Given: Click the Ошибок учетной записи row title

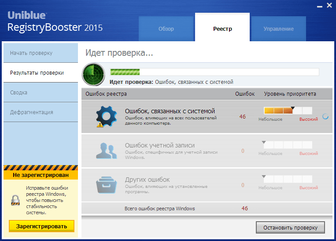Looking at the screenshot, I should click(x=160, y=145).
